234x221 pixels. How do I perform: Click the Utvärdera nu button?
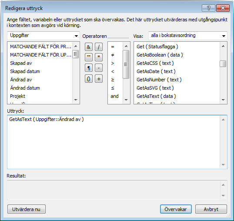point(27,209)
